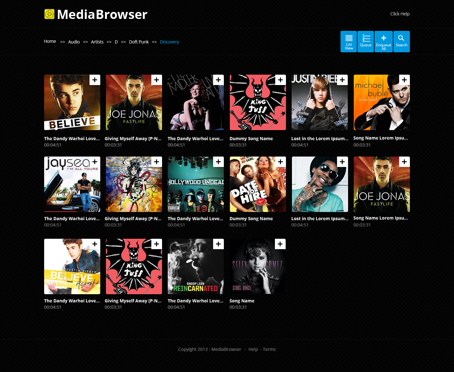This screenshot has width=454, height=372.
Task: Click plus on the colorful skeleton artwork cover
Action: 157,162
